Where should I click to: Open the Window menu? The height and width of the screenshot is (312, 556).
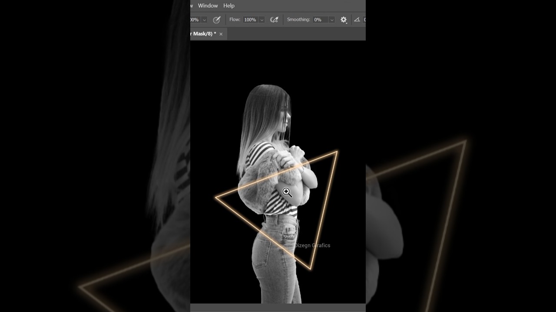point(208,6)
